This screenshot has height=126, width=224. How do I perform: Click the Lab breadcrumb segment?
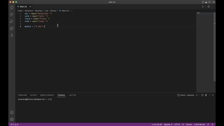[x=46, y=11]
